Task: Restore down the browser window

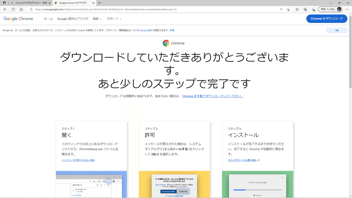Action: (x=339, y=3)
